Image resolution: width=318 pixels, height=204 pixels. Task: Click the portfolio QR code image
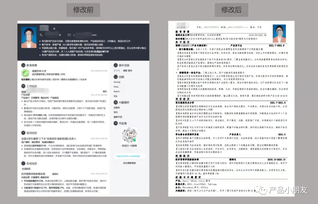[130, 136]
